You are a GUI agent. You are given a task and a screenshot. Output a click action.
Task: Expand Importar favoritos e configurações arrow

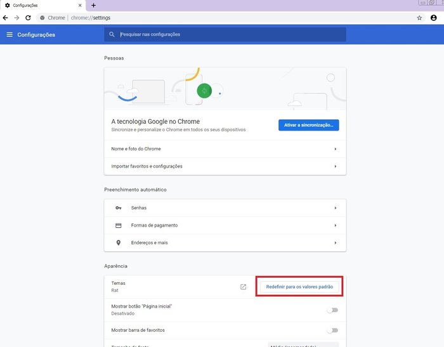click(x=336, y=166)
